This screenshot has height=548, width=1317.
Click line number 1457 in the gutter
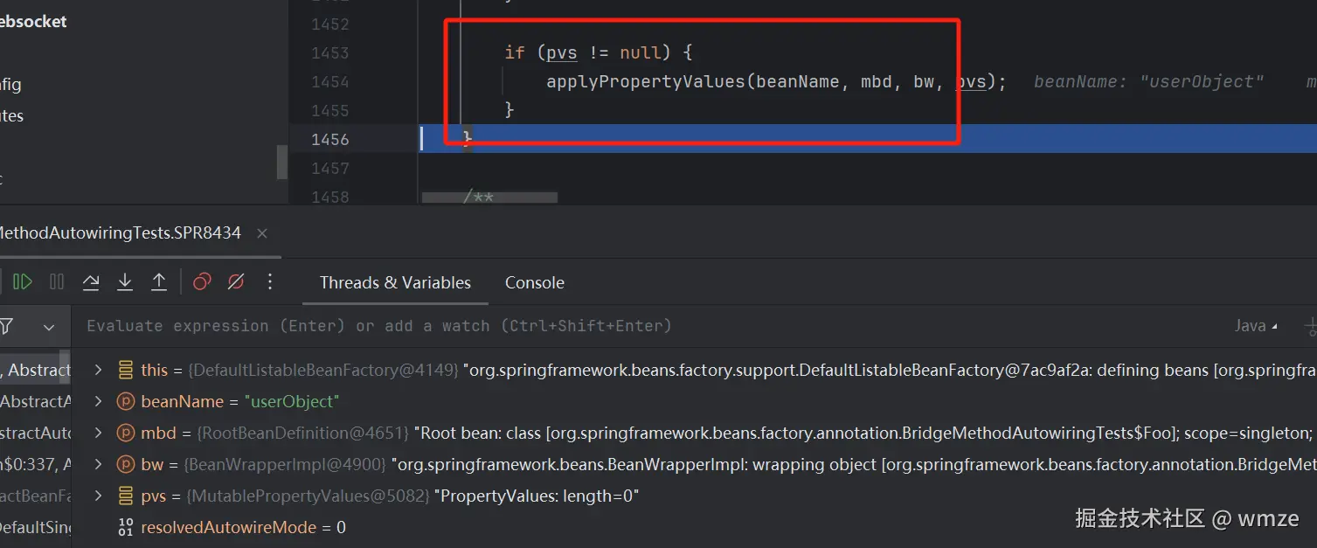coord(330,168)
